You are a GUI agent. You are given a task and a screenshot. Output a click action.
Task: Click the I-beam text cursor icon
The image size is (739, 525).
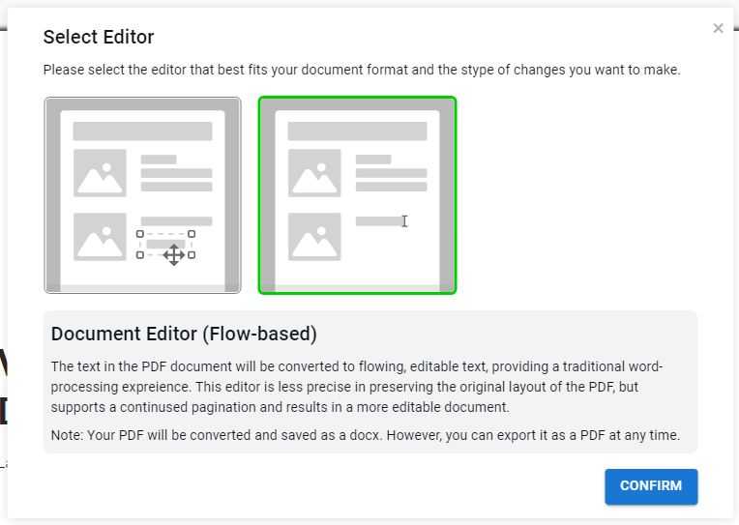(x=404, y=221)
